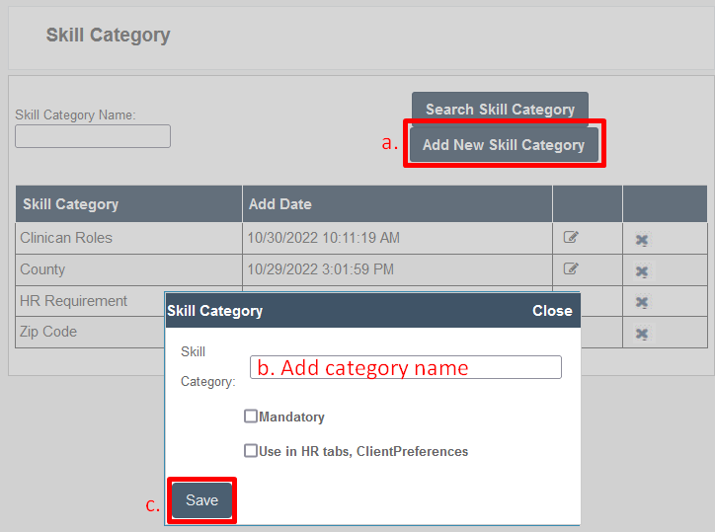Viewport: 715px width, 532px height.
Task: Select the County cell
Action: coord(128,269)
